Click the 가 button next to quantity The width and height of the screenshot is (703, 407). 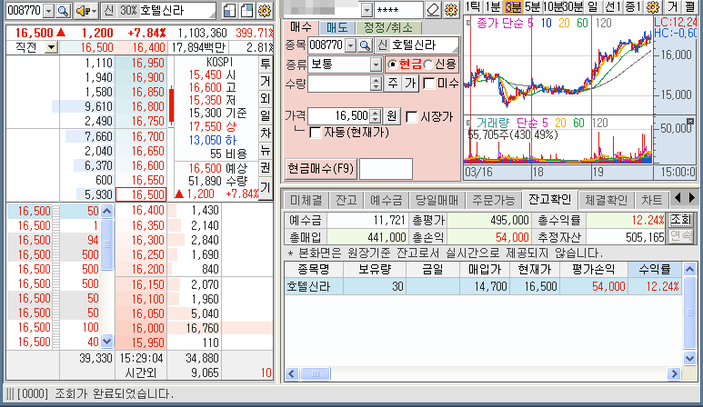pyautogui.click(x=410, y=84)
